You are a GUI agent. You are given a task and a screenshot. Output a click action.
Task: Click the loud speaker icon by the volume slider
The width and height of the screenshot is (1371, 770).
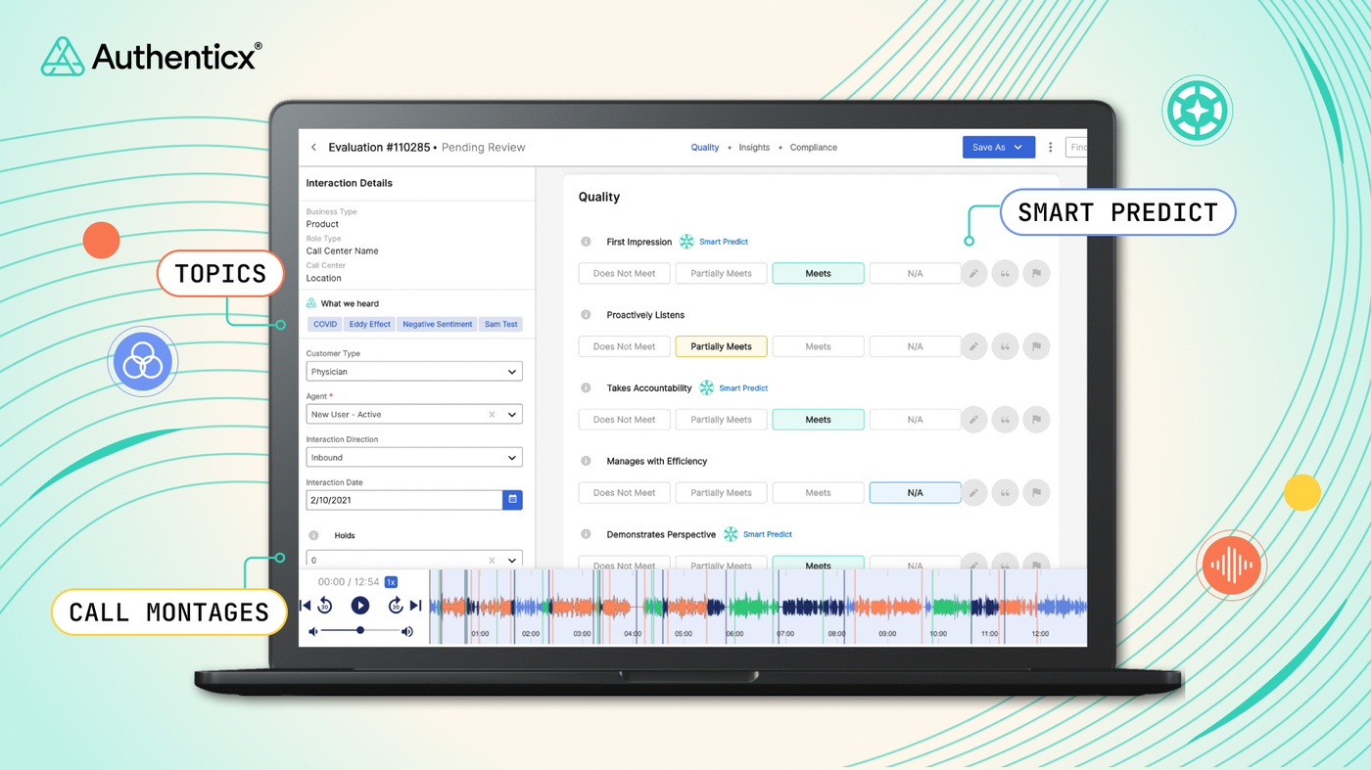(407, 631)
